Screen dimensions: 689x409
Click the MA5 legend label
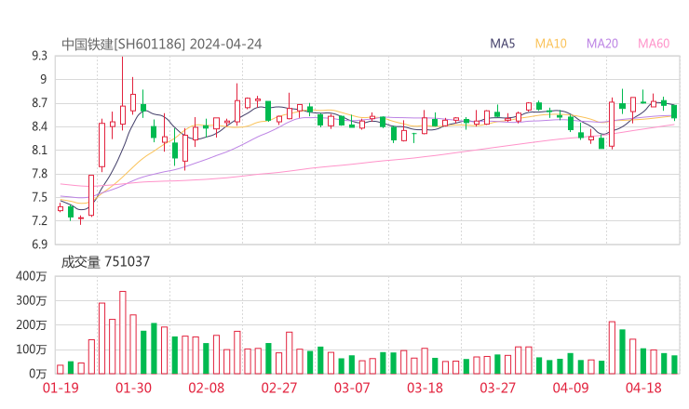502,44
